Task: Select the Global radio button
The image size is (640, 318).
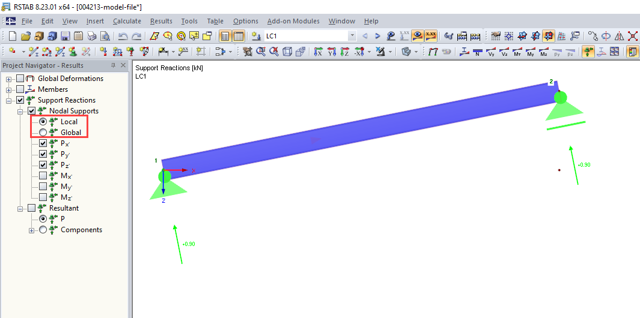Action: pyautogui.click(x=43, y=133)
